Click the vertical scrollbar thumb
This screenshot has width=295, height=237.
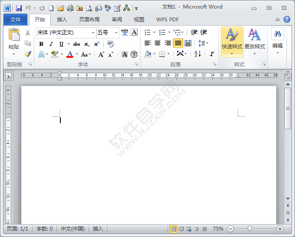(288, 108)
